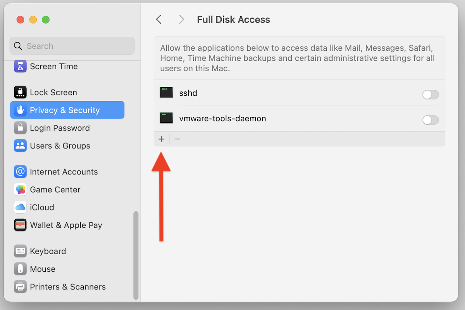The height and width of the screenshot is (310, 465).
Task: Toggle vmware-tools-daemon Full Disk Access switch
Action: click(x=430, y=120)
